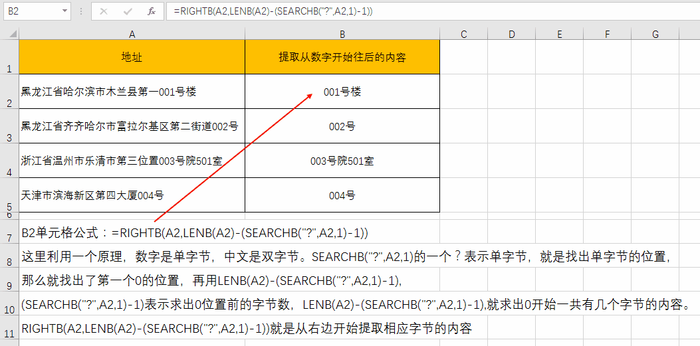Select column B header

click(342, 34)
